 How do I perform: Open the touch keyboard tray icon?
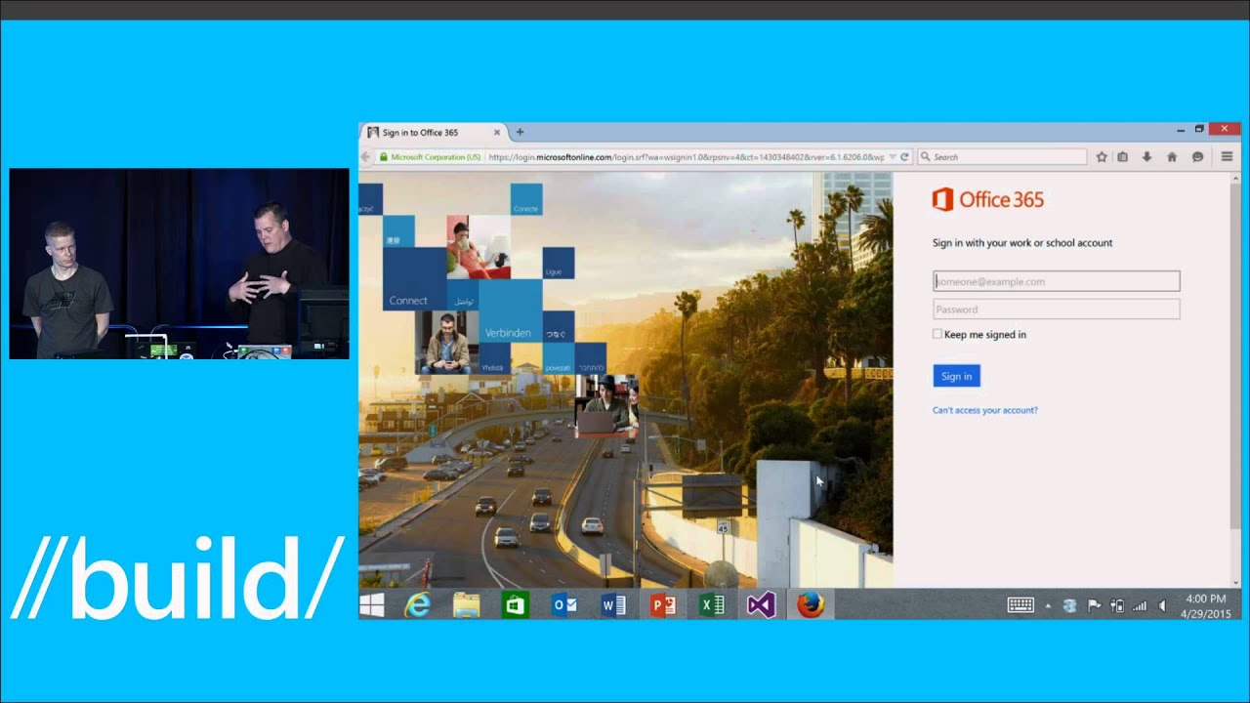pos(1021,605)
